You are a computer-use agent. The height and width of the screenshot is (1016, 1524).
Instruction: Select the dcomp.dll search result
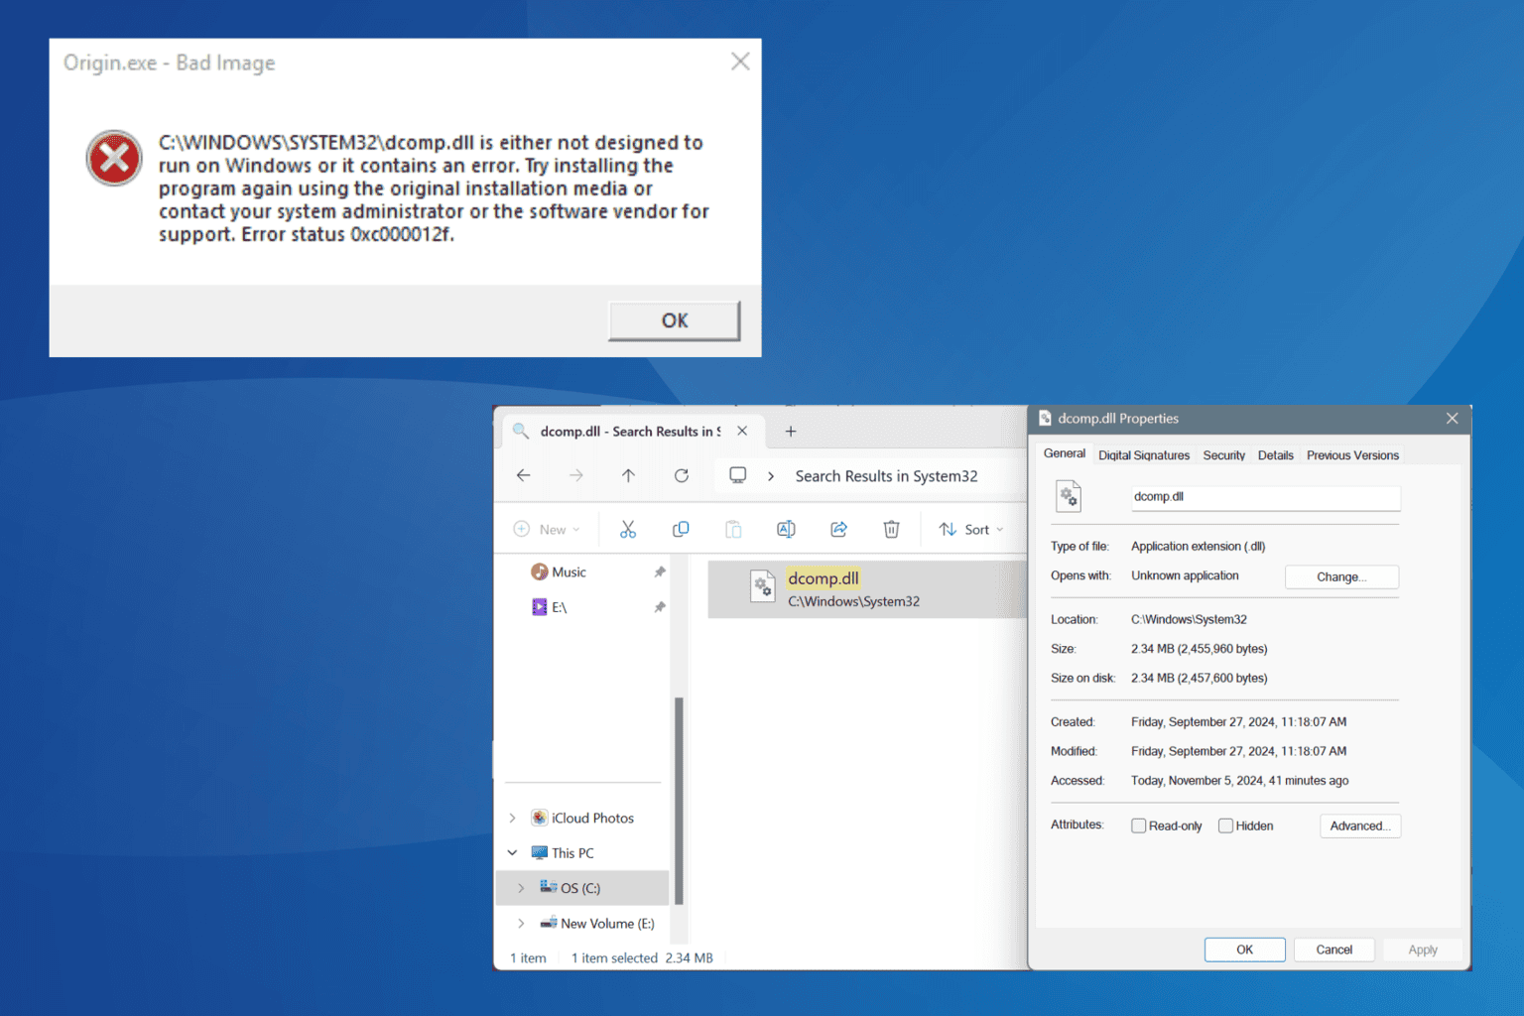click(x=867, y=589)
